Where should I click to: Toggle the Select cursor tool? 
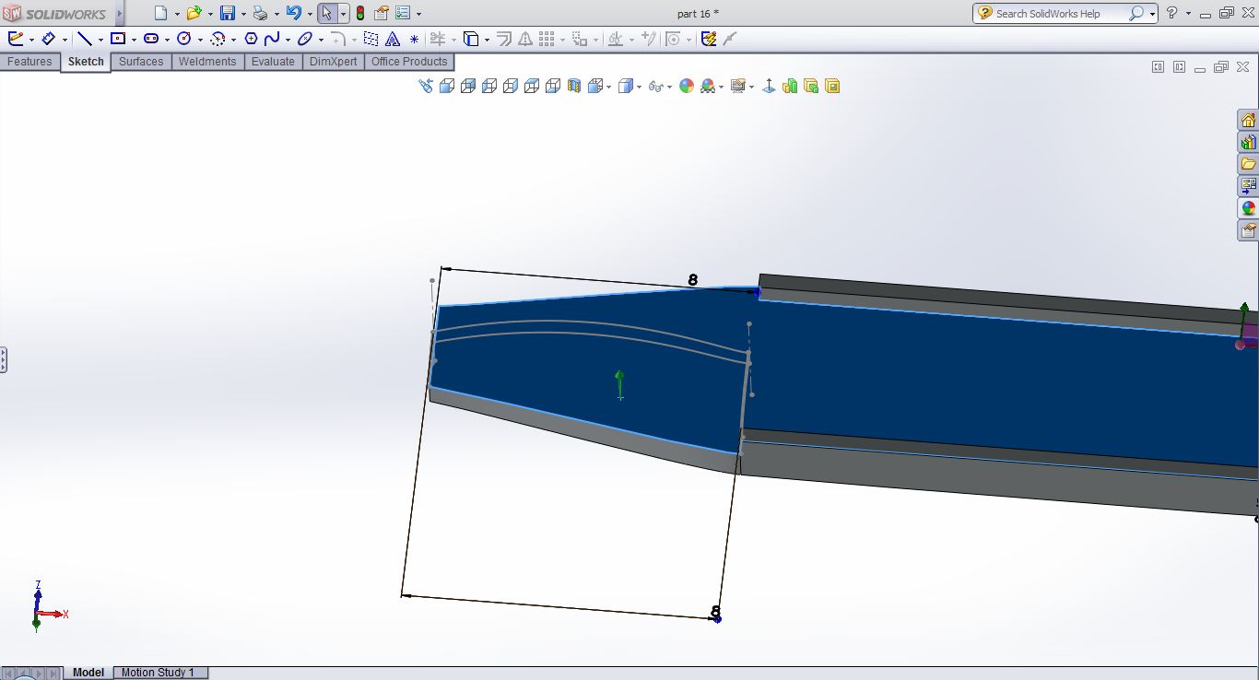[326, 13]
